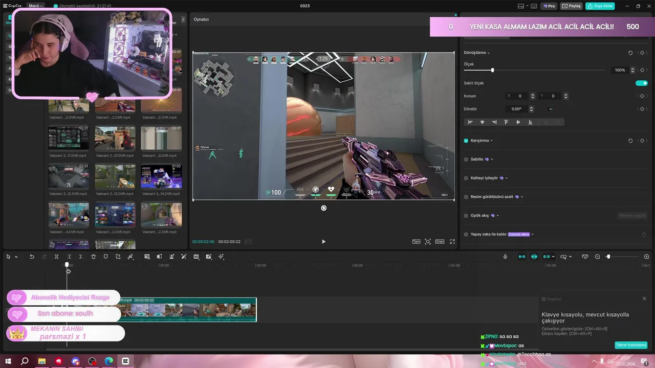This screenshot has width=655, height=368.
Task: Align the clip to horizontal center
Action: point(482,122)
